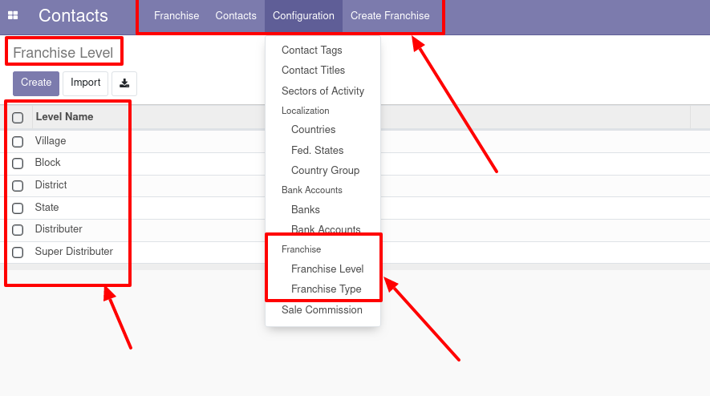The image size is (710, 396).
Task: Tick the District row checkbox
Action: (18, 185)
